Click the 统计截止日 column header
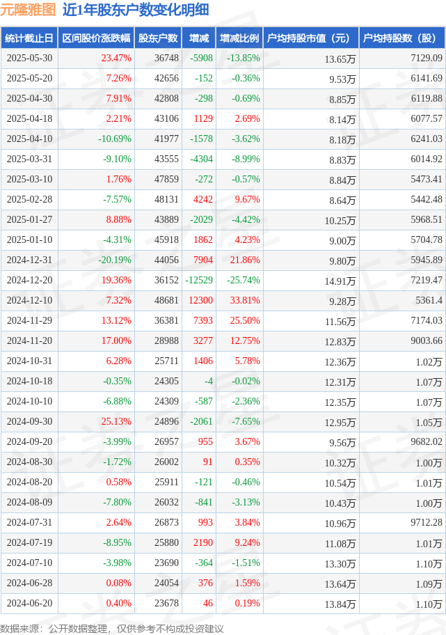This screenshot has width=446, height=635. (29, 38)
